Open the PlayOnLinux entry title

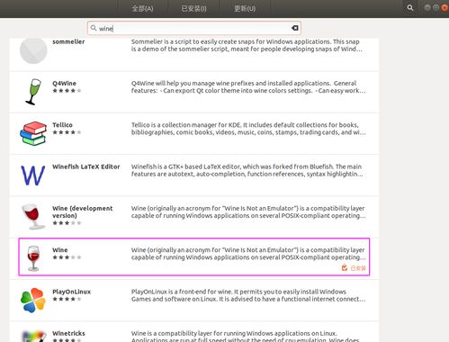(71, 292)
